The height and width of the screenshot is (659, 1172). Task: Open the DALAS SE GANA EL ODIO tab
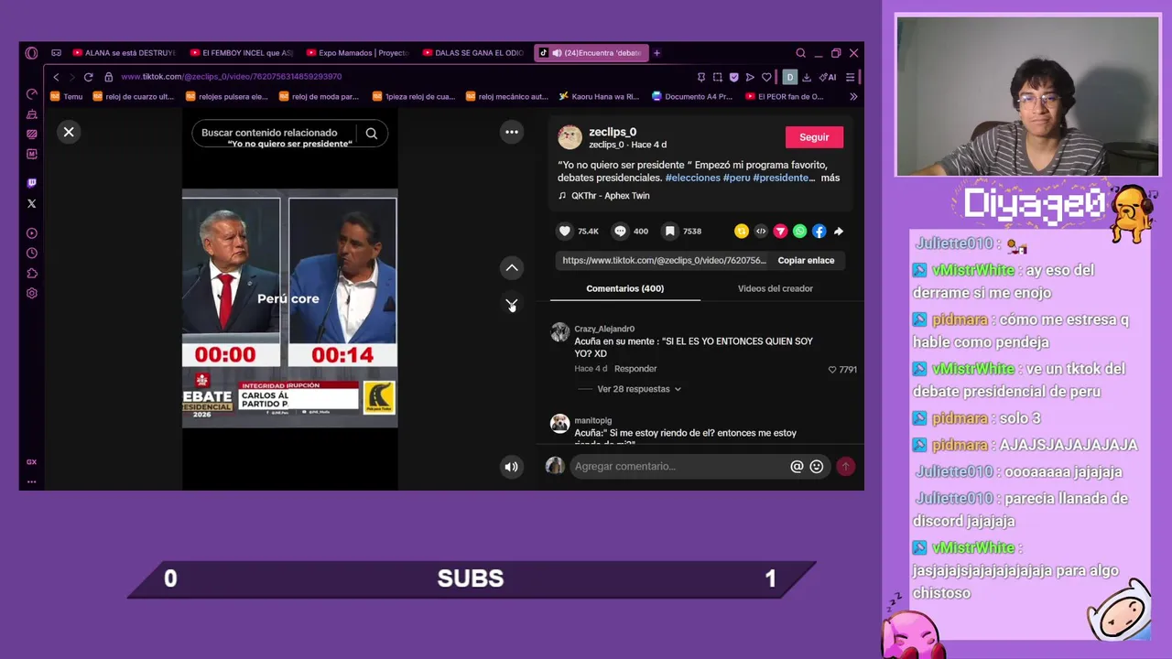click(474, 53)
